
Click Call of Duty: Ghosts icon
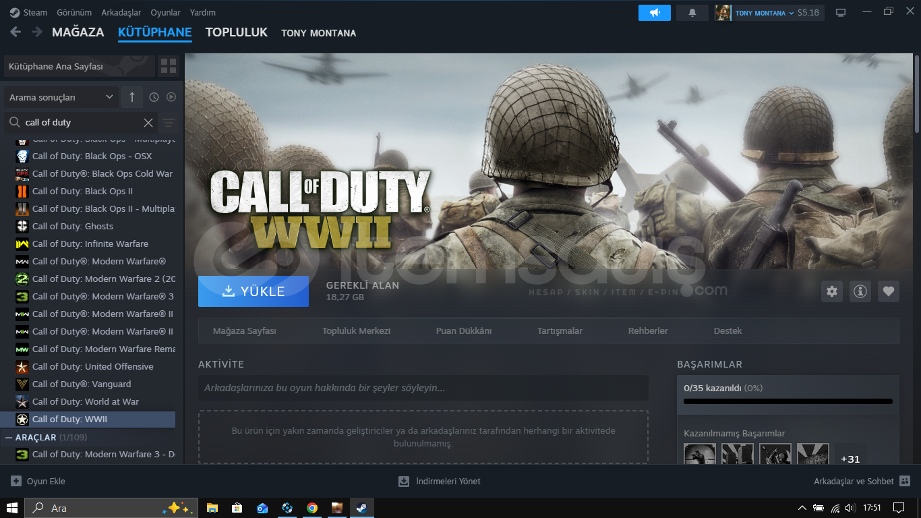coord(22,226)
